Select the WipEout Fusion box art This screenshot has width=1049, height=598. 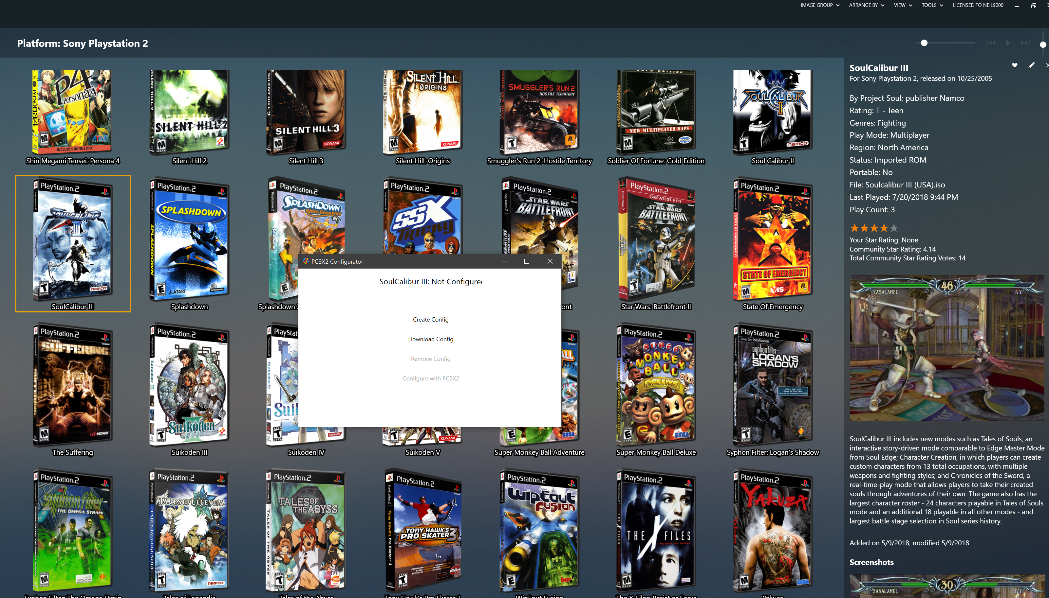point(539,531)
